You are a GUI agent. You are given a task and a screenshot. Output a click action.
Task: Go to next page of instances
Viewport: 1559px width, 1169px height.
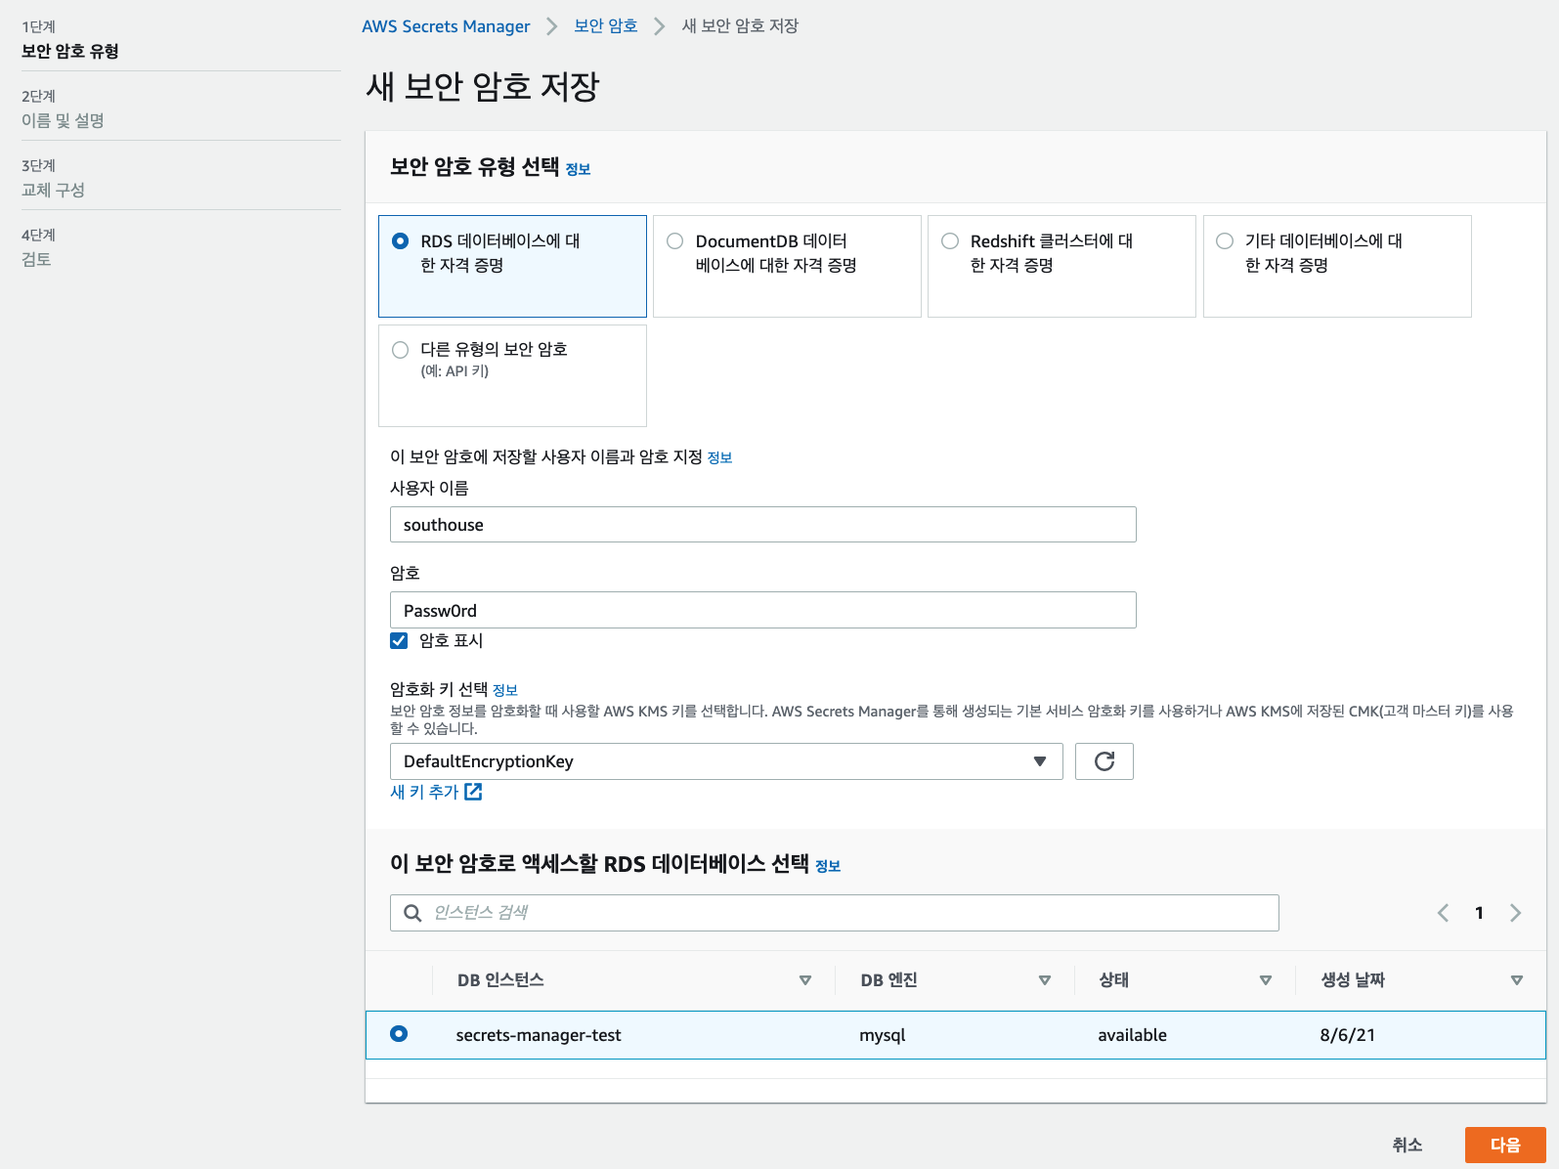pos(1516,913)
